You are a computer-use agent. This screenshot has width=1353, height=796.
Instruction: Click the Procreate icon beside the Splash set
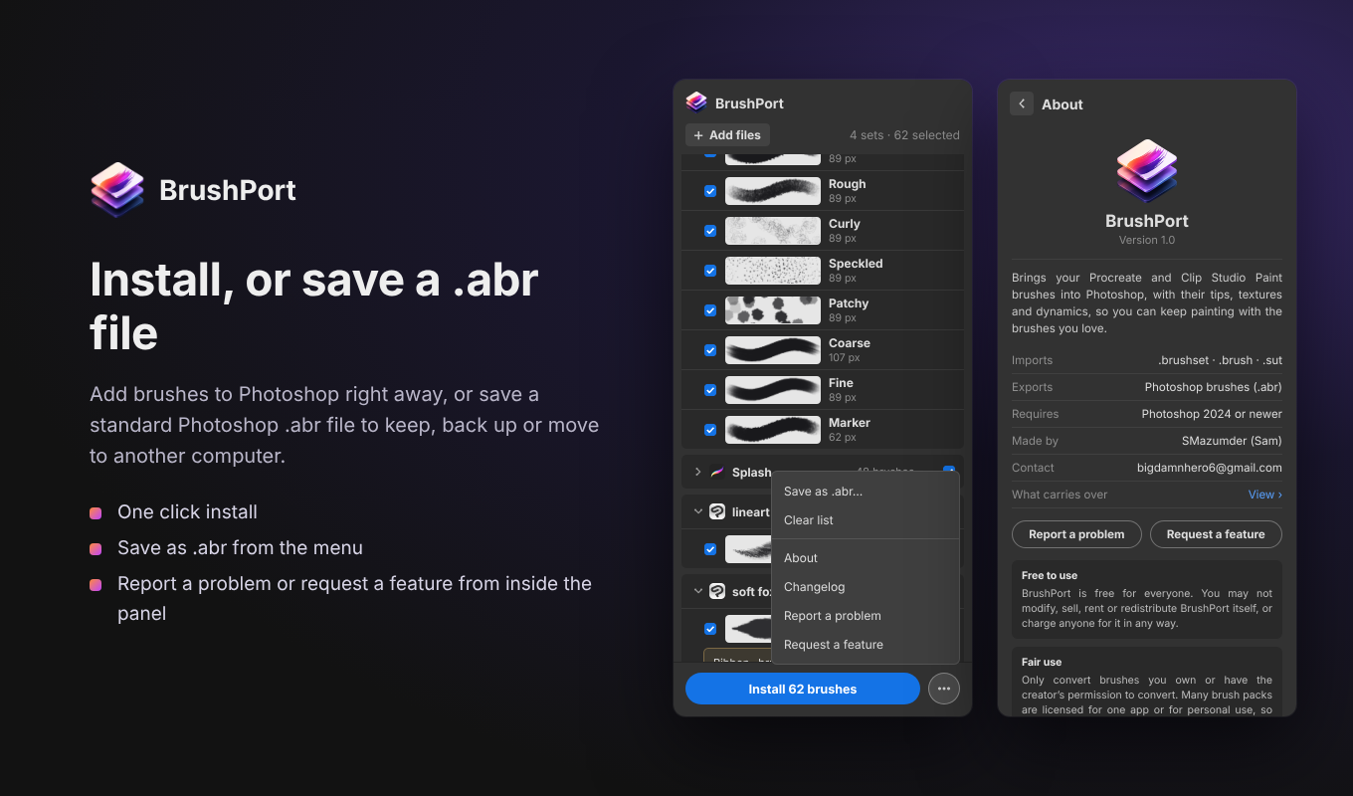tap(717, 472)
